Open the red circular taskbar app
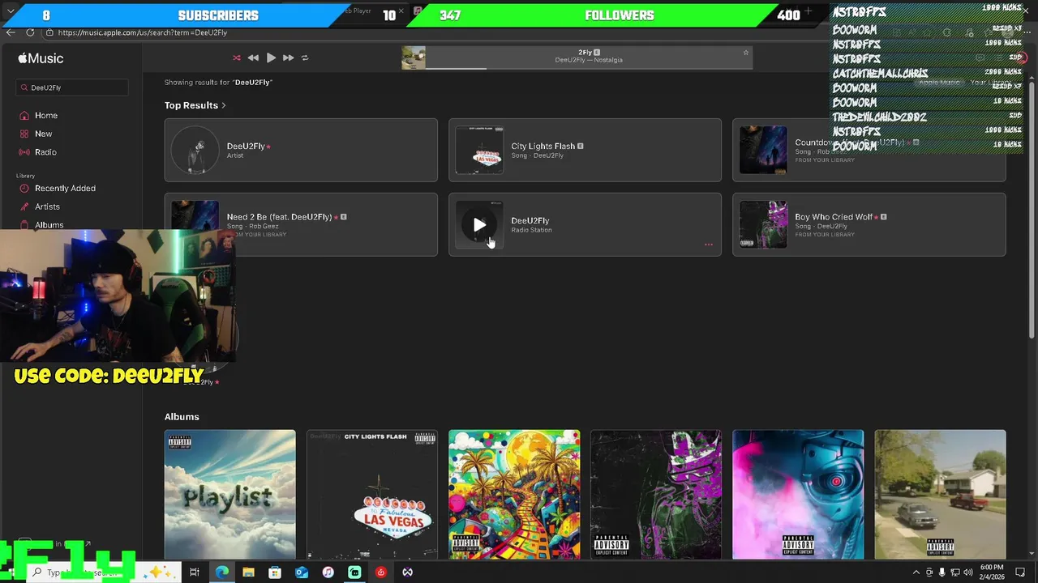 coord(381,572)
